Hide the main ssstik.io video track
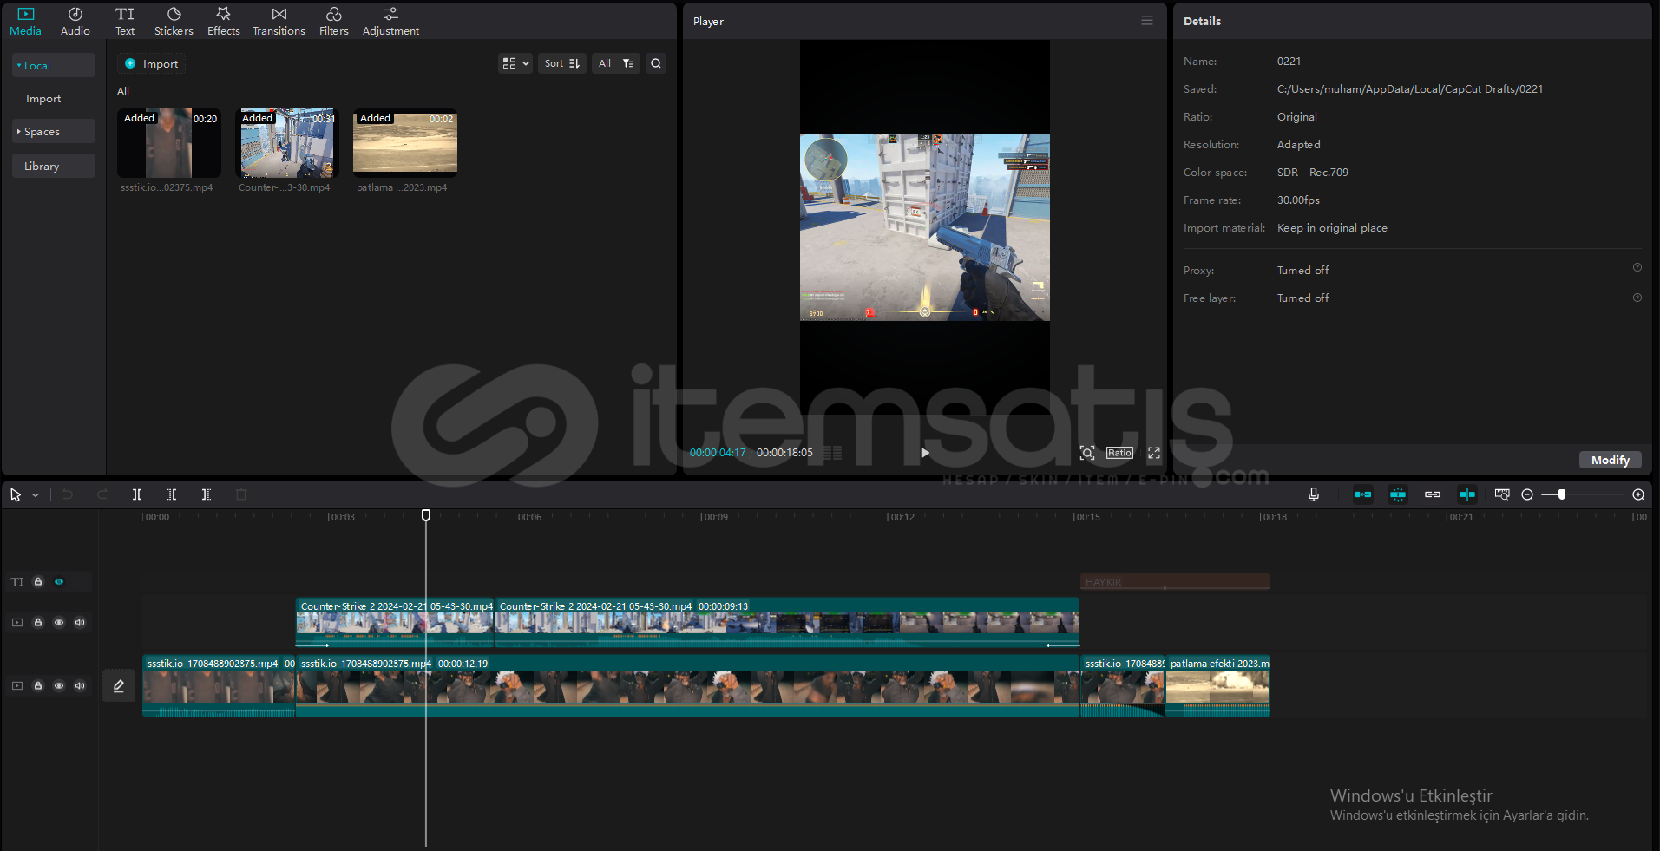The height and width of the screenshot is (851, 1660). click(59, 685)
